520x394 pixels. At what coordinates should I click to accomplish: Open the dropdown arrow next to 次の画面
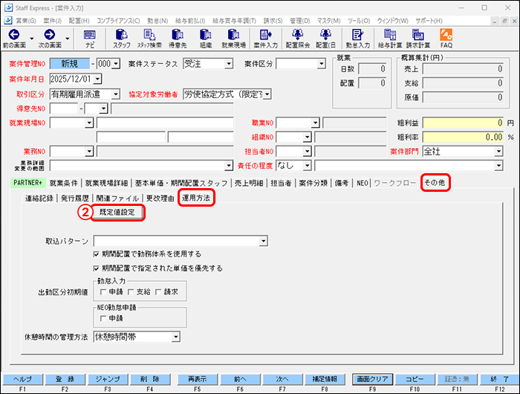point(68,38)
